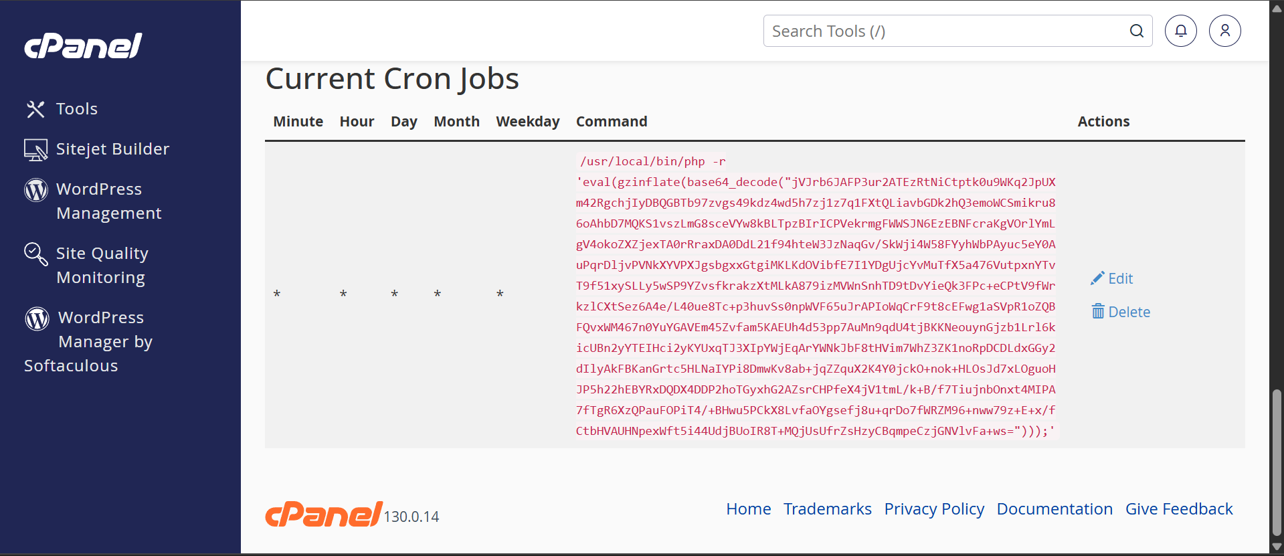The height and width of the screenshot is (556, 1284).
Task: Launch Sitejet Builder from the sidebar icon
Action: point(35,149)
